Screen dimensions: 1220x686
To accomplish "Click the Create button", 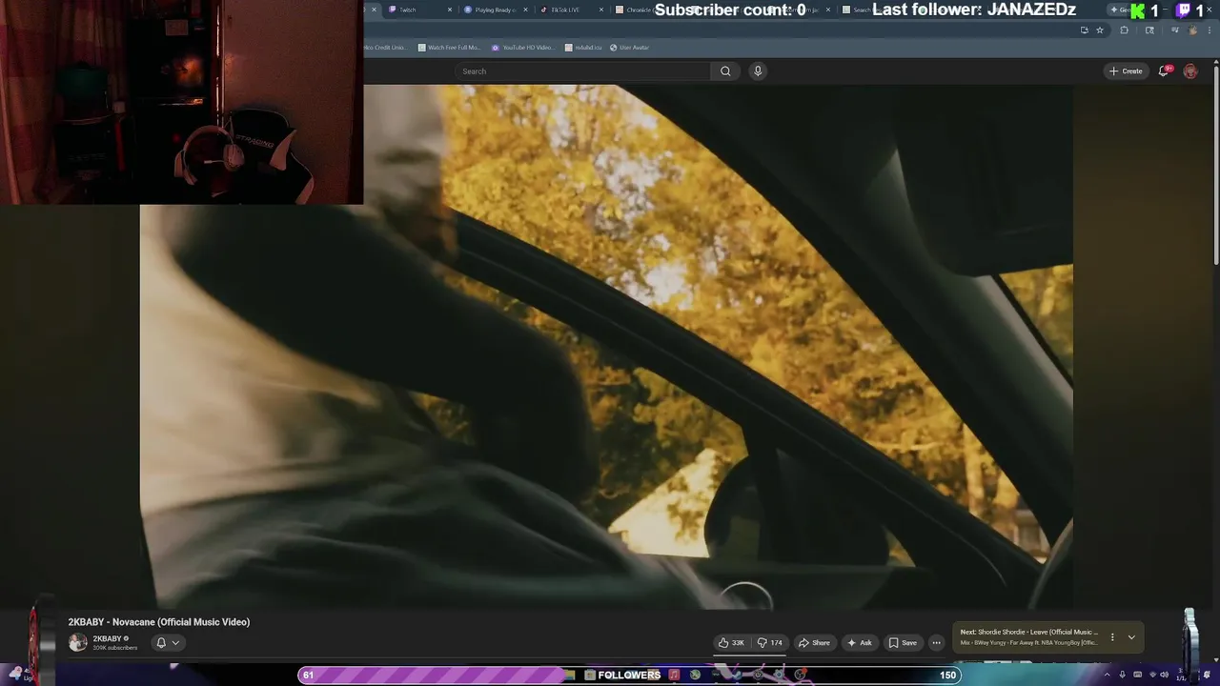I will pos(1126,71).
